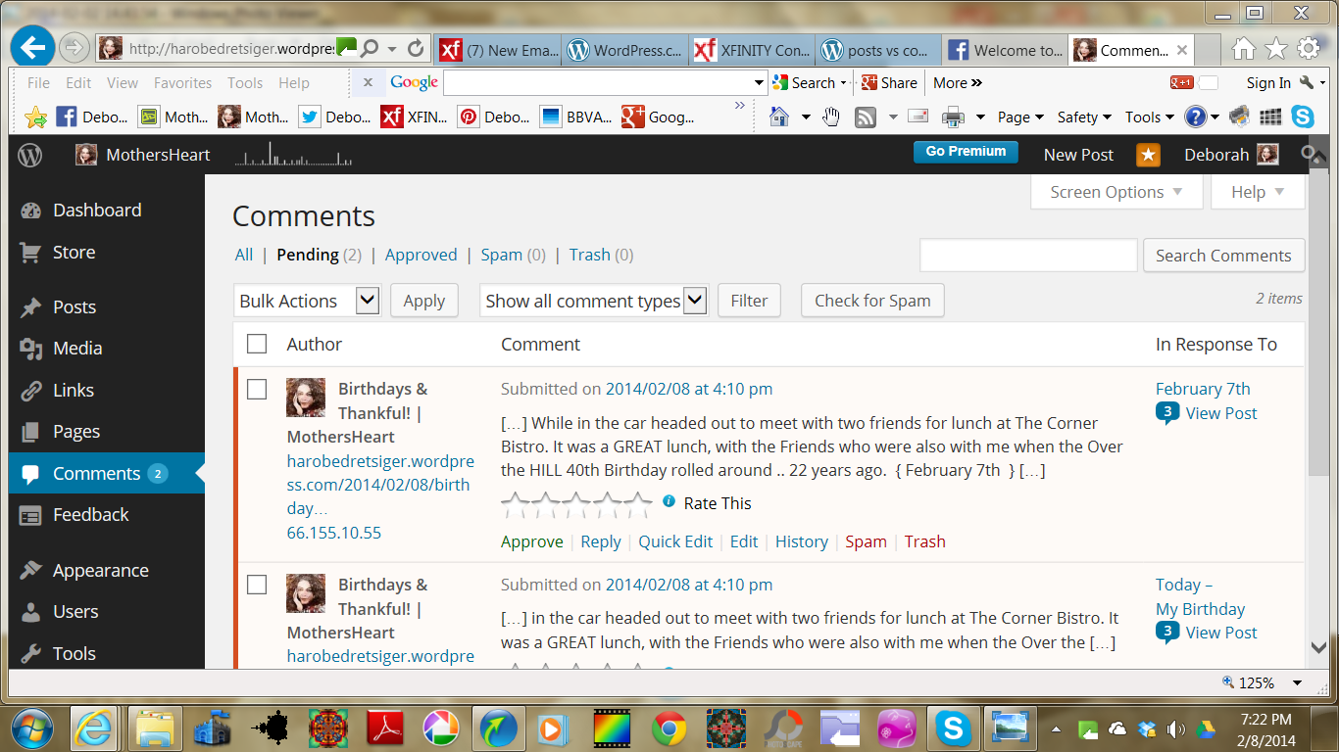
Task: Click the Appearance paintbrush icon
Action: point(30,571)
